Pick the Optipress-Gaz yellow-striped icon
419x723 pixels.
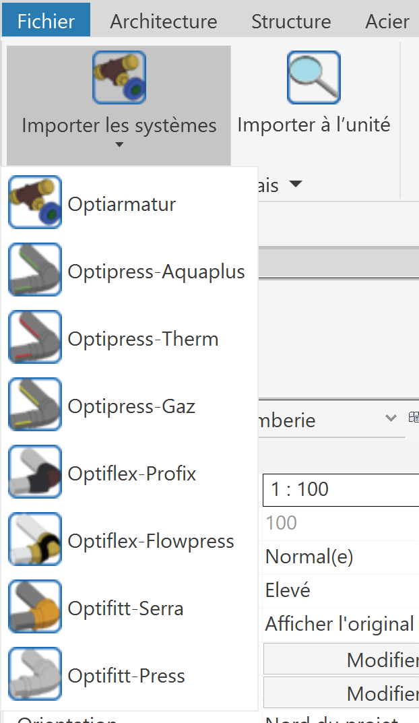point(35,405)
